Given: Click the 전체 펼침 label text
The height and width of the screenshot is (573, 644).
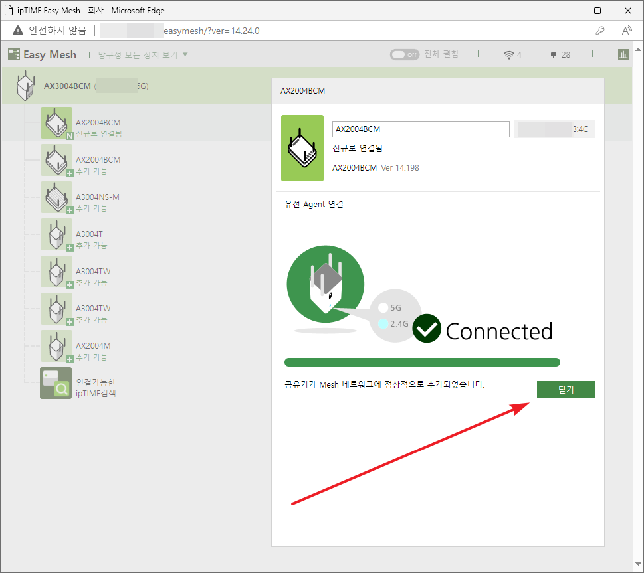Looking at the screenshot, I should tap(441, 54).
